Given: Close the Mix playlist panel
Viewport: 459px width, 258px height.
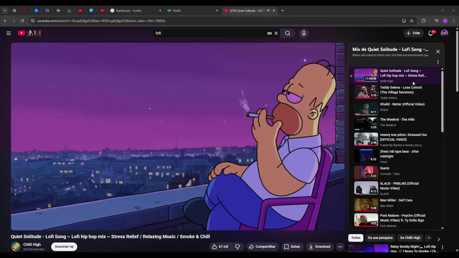Looking at the screenshot, I should (x=438, y=52).
